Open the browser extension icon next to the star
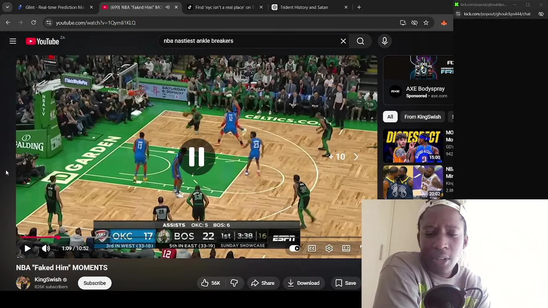The image size is (548, 308). 444,23
